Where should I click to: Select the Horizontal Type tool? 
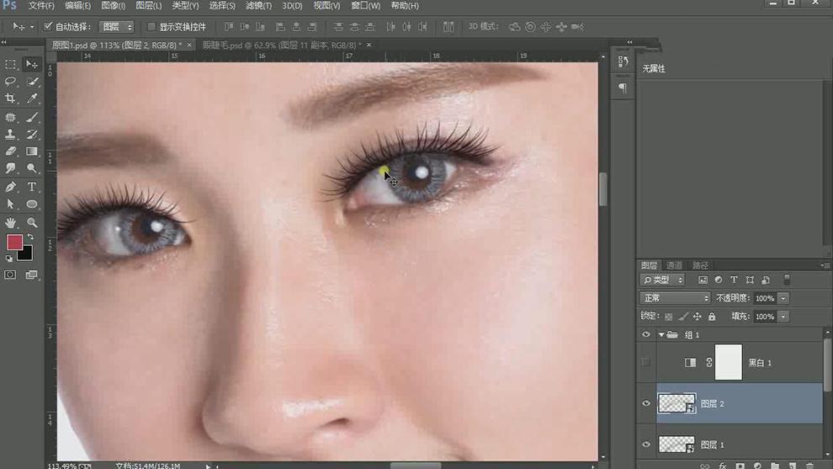[x=32, y=187]
